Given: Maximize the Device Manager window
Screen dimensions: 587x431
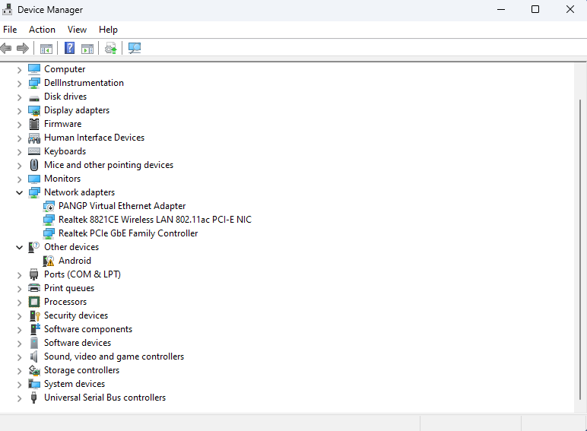Looking at the screenshot, I should pyautogui.click(x=535, y=9).
